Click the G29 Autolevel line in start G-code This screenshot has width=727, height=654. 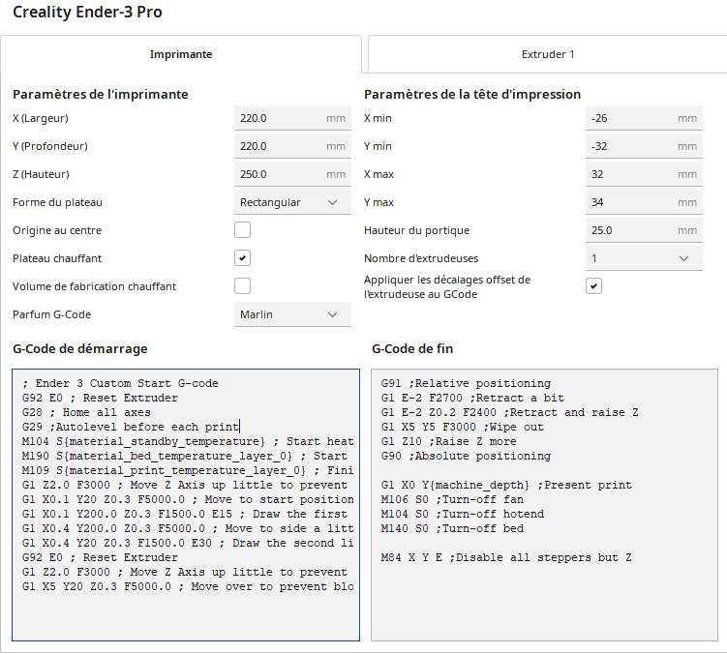pos(131,427)
